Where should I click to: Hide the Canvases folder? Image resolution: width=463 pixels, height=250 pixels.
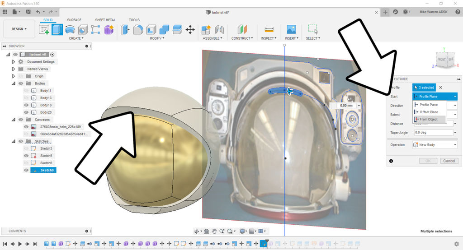pos(21,120)
